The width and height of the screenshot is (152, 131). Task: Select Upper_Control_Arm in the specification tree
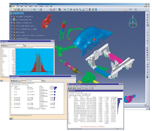(x=30, y=35)
